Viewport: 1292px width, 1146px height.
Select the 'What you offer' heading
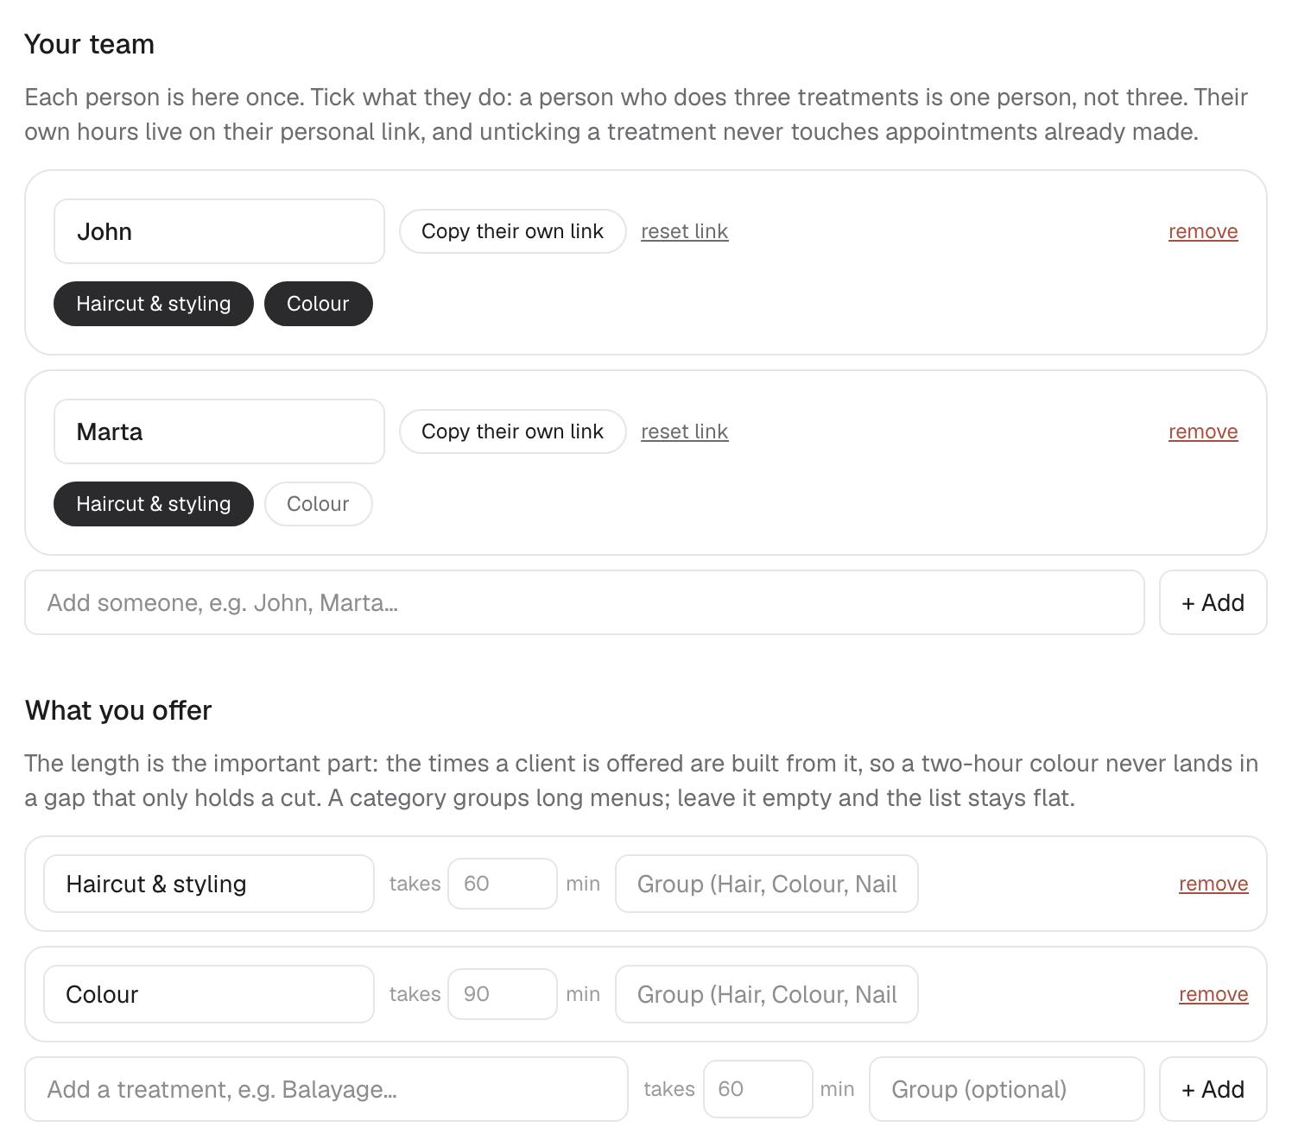(x=118, y=710)
